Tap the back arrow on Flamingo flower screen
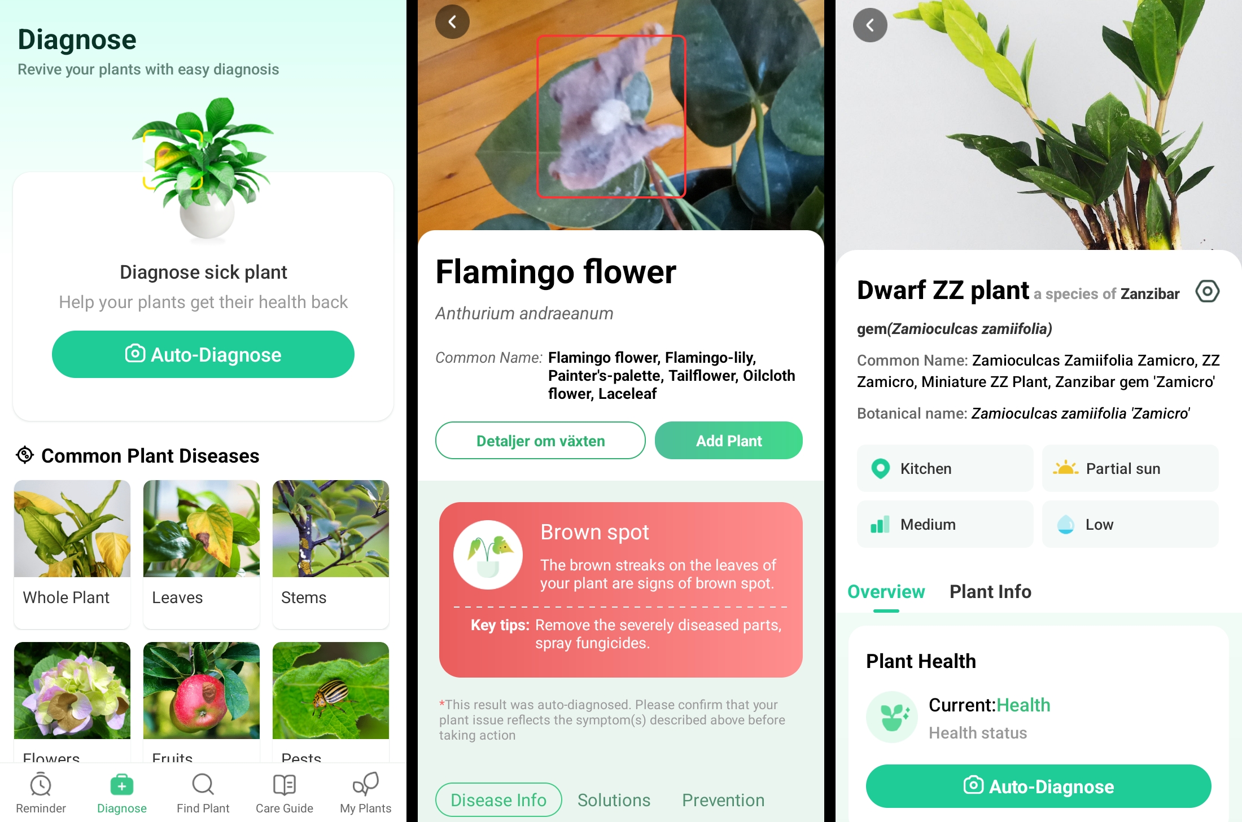This screenshot has width=1242, height=822. tap(452, 22)
